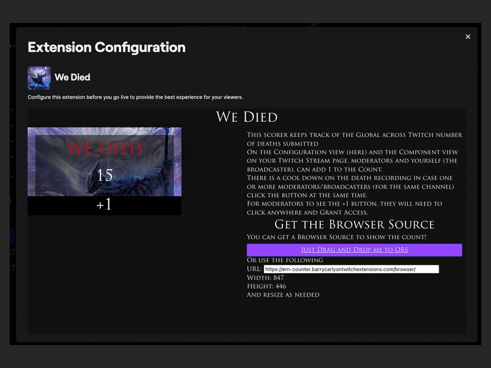Viewport: 491px width, 368px height.
Task: Open the upper external-link icon in sidebar
Action: coord(12,252)
